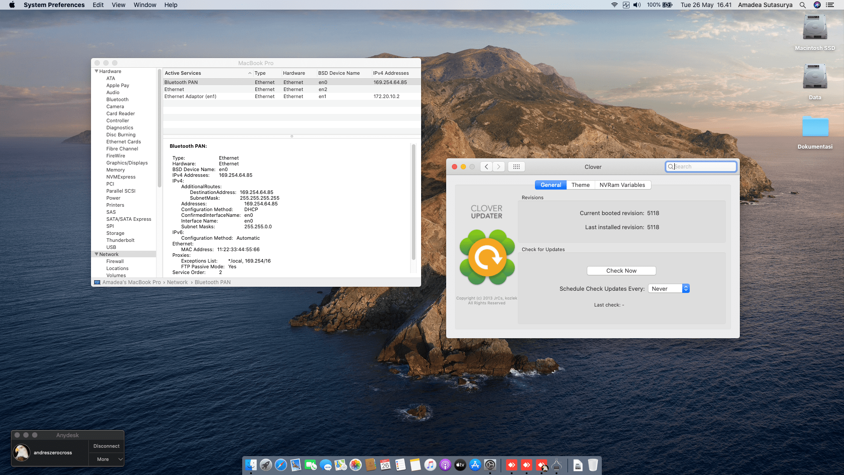Viewport: 844px width, 475px height.
Task: Click the Spotlight search icon in the menu bar
Action: point(802,5)
